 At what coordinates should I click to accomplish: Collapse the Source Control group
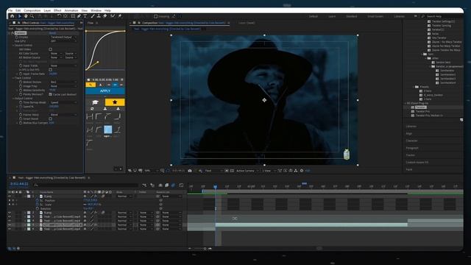(x=13, y=46)
